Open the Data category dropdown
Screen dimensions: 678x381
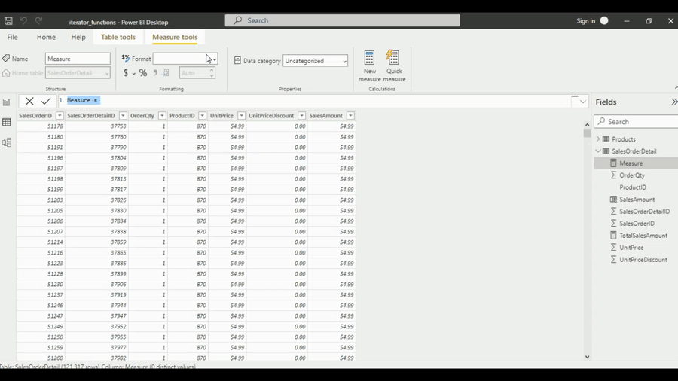pyautogui.click(x=315, y=61)
